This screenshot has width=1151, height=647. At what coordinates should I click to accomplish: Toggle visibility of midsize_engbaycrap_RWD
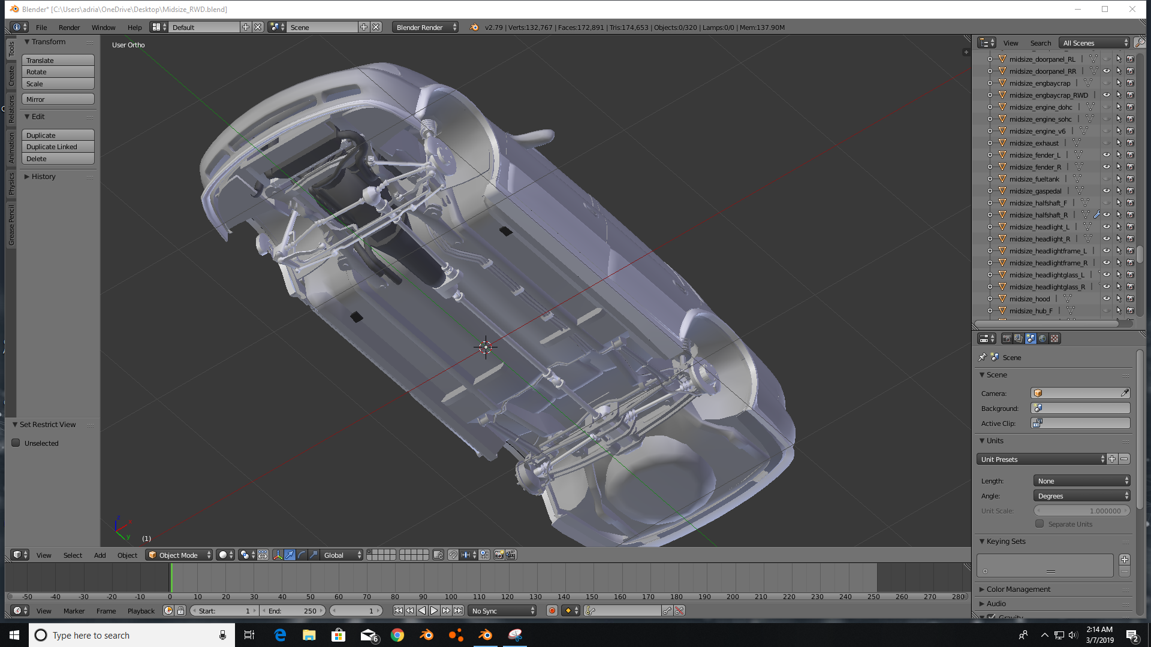pyautogui.click(x=1107, y=95)
